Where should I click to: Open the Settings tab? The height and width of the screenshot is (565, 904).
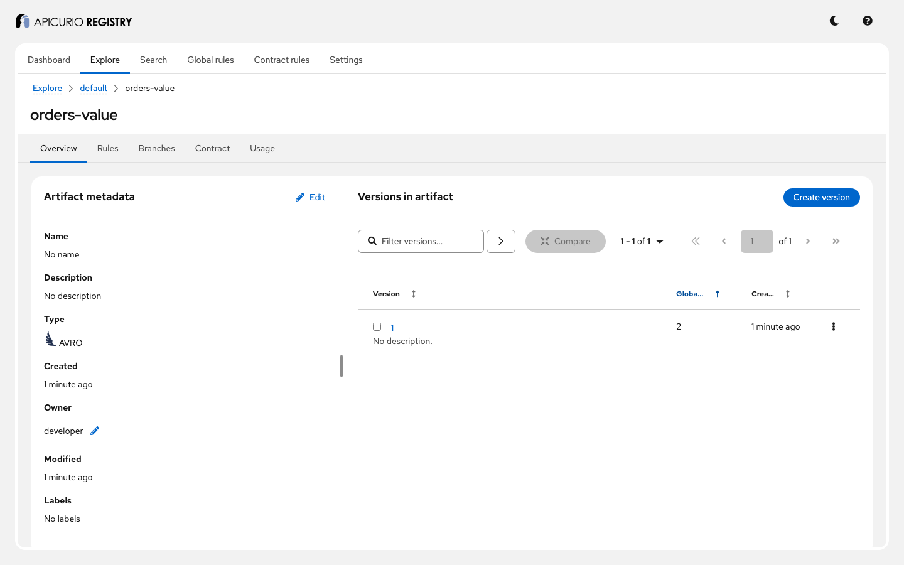[x=346, y=60]
